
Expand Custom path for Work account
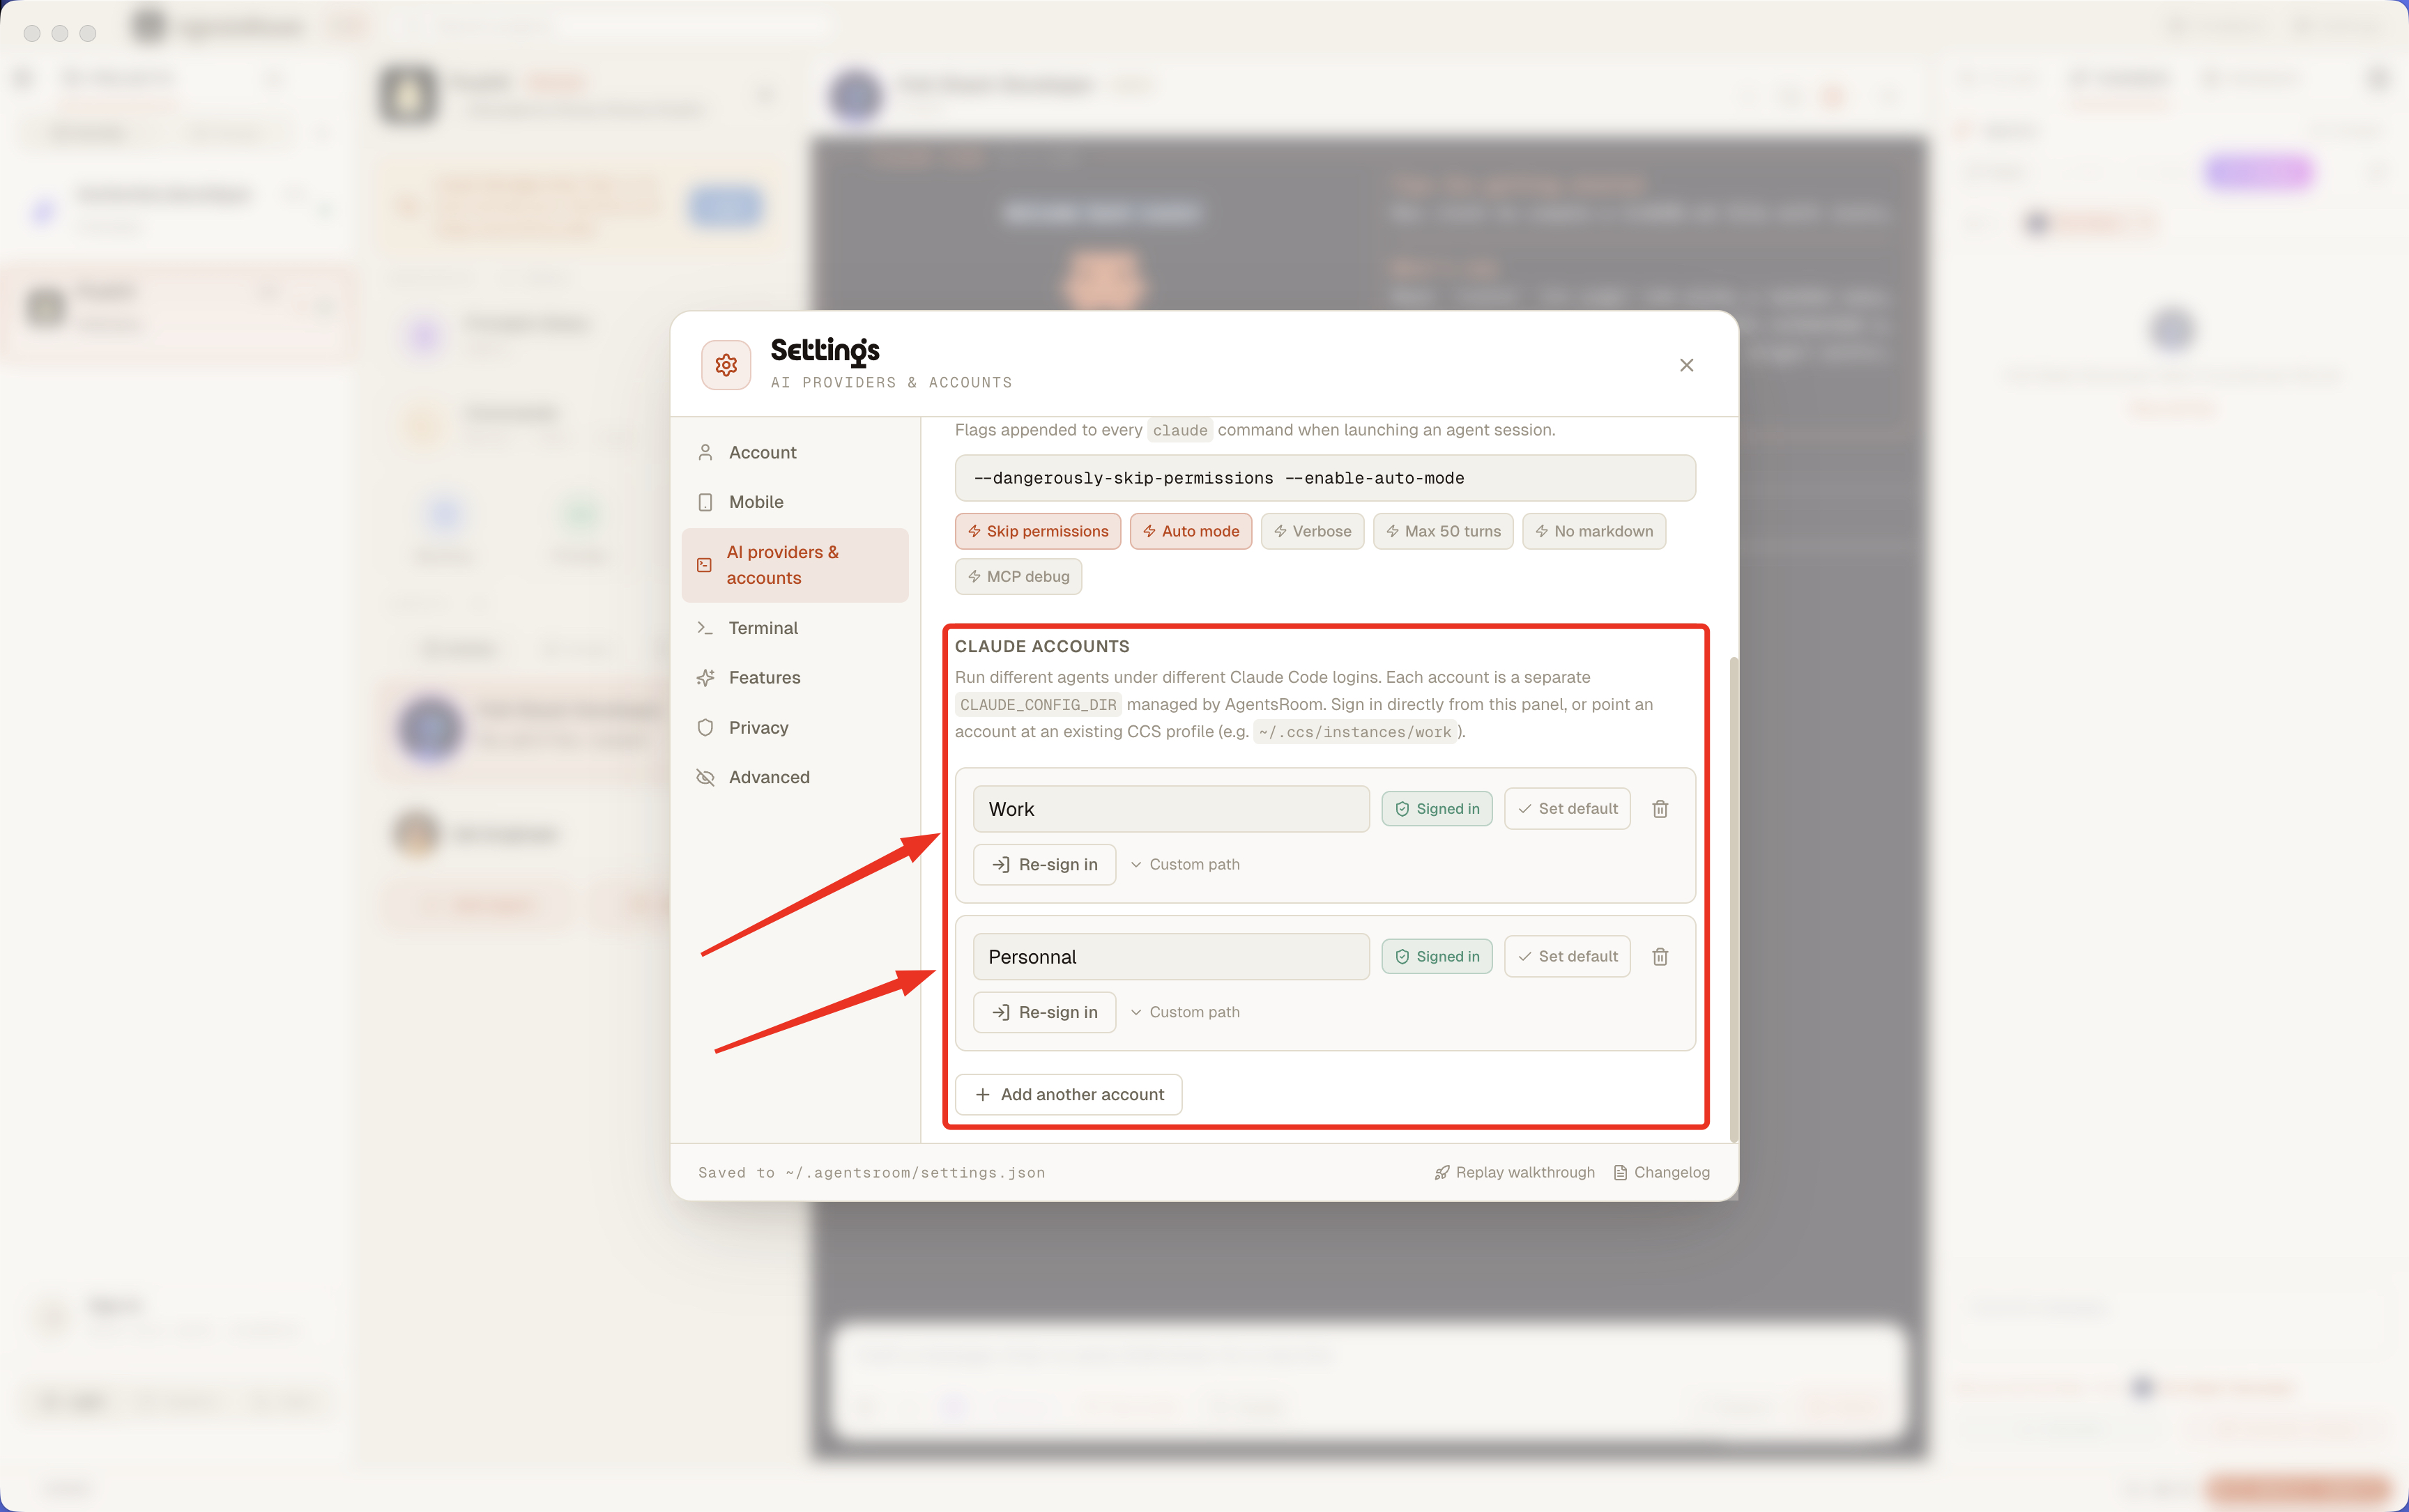tap(1184, 864)
